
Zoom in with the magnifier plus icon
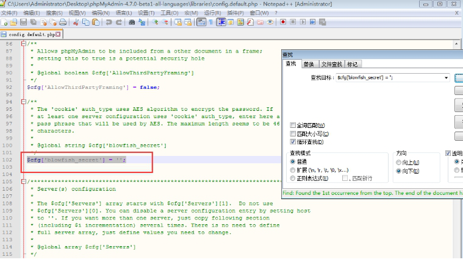pos(155,22)
